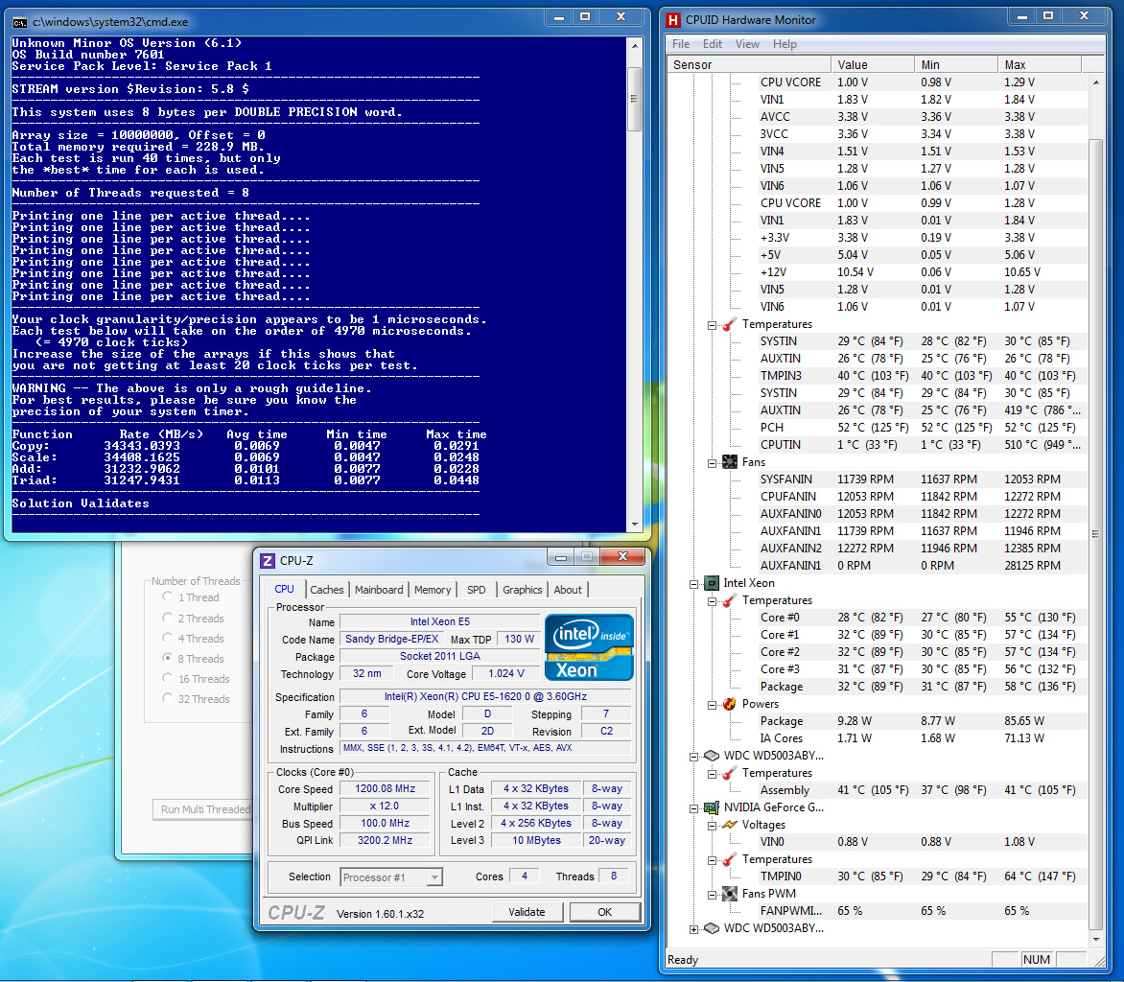Select the 4 Threads radio button
The image size is (1124, 982).
click(x=167, y=637)
